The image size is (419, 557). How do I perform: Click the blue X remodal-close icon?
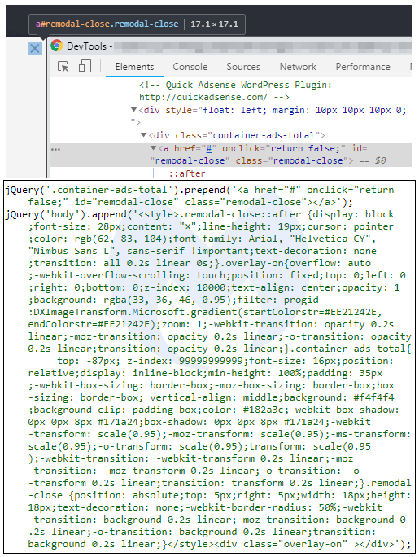(x=35, y=48)
